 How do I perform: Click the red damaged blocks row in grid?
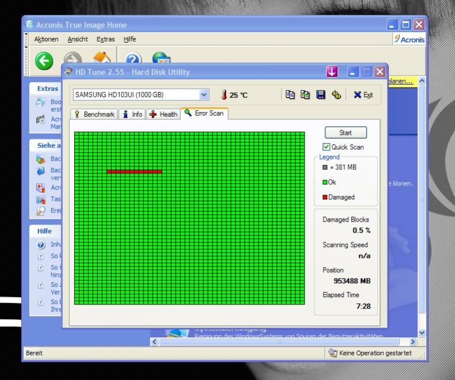point(134,172)
